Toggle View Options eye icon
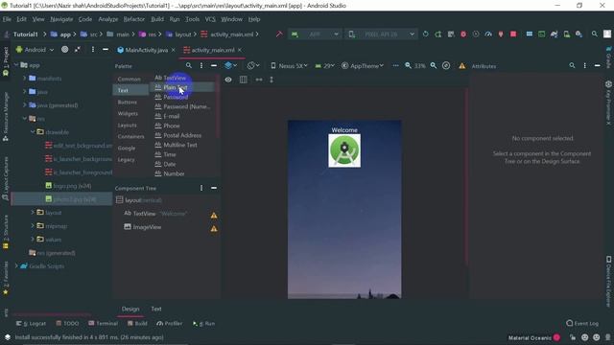Viewport: 614px width, 345px height. (228, 80)
